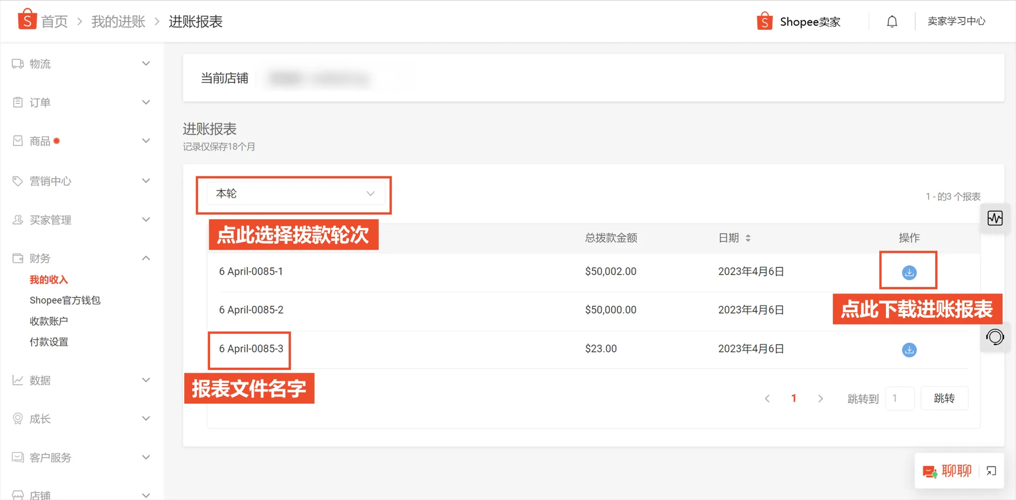1016x500 pixels.
Task: Select 我的收入 in the sidebar menu
Action: click(x=48, y=279)
